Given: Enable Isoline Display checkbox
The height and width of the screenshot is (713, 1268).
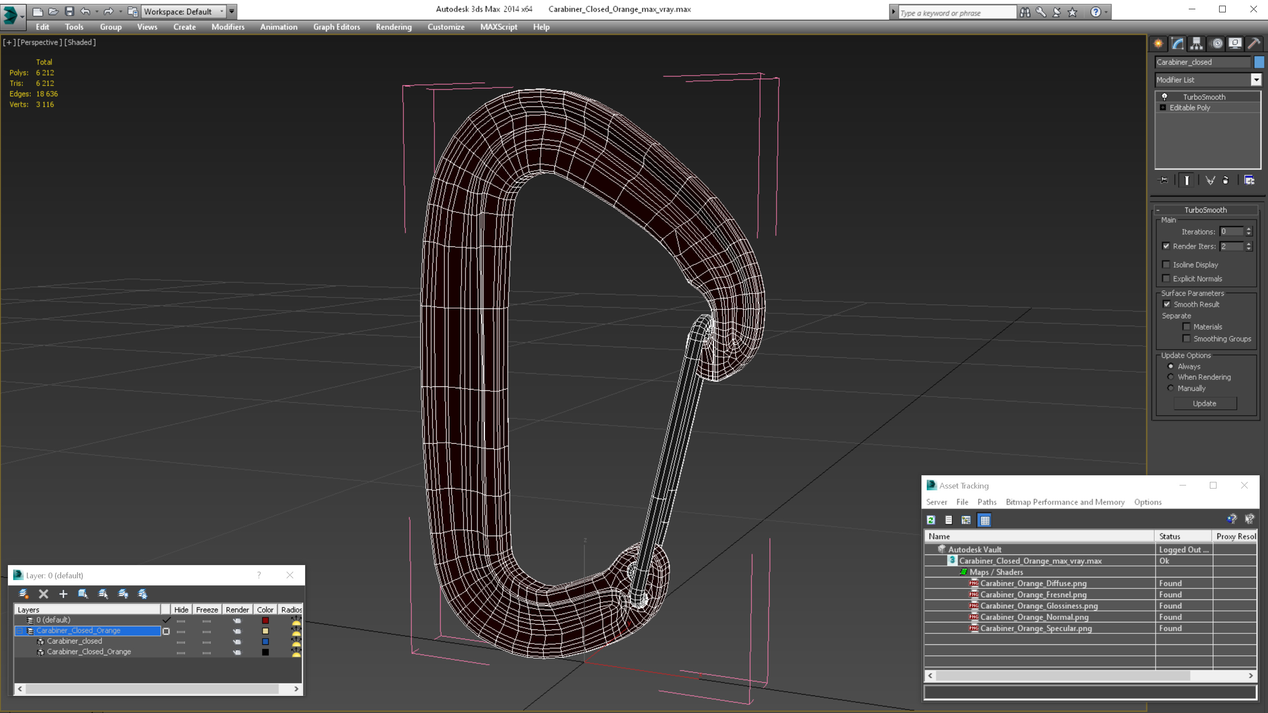Looking at the screenshot, I should click(1165, 264).
